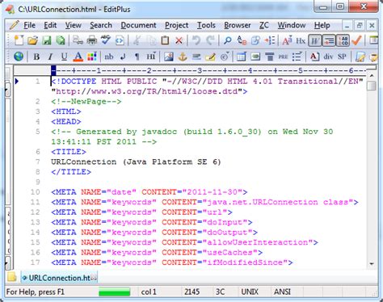Screen dimensions: 383x302
Task: Print the document using the printer icon
Action: 92,40
